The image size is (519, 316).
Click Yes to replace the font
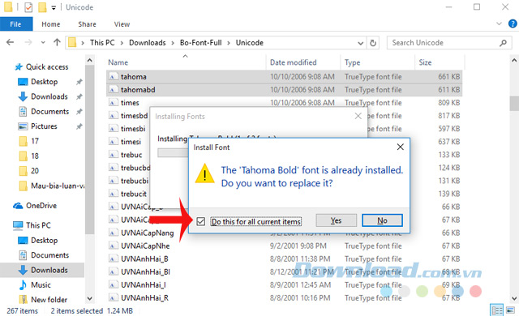click(x=336, y=220)
